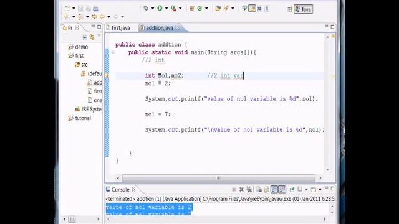Open the Debug dropdown arrow

tap(153, 8)
